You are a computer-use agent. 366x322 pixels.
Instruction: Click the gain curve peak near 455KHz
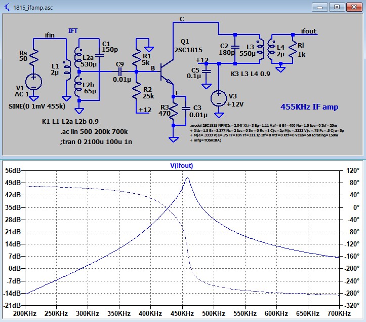pos(187,178)
